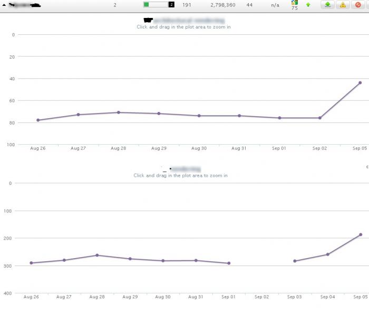
Task: Click the black badge showing 2
Action: tap(171, 4)
